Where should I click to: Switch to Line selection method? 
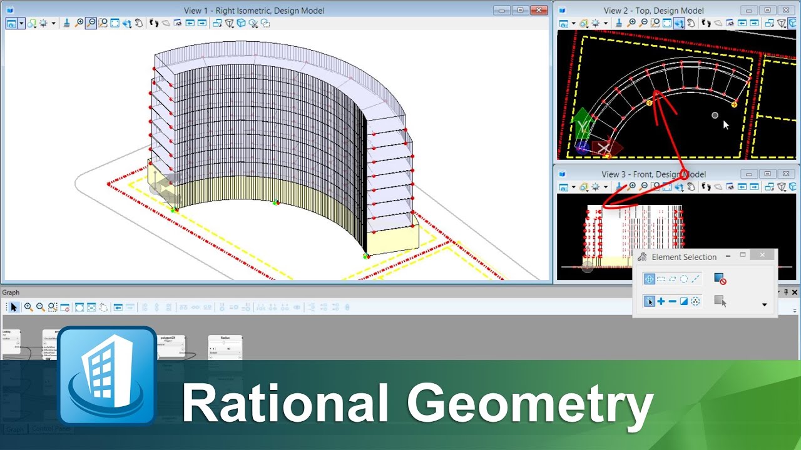tap(696, 279)
